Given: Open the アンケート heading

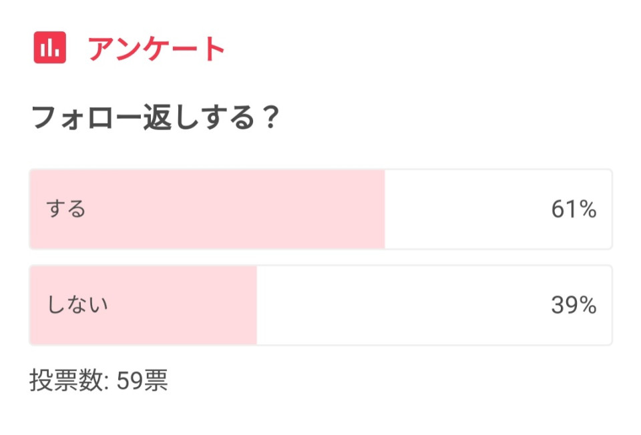Looking at the screenshot, I should tap(157, 49).
